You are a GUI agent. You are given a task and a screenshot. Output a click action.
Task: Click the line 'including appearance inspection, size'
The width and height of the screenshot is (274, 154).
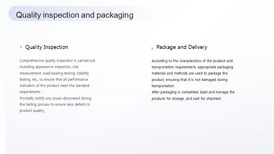point(49,67)
